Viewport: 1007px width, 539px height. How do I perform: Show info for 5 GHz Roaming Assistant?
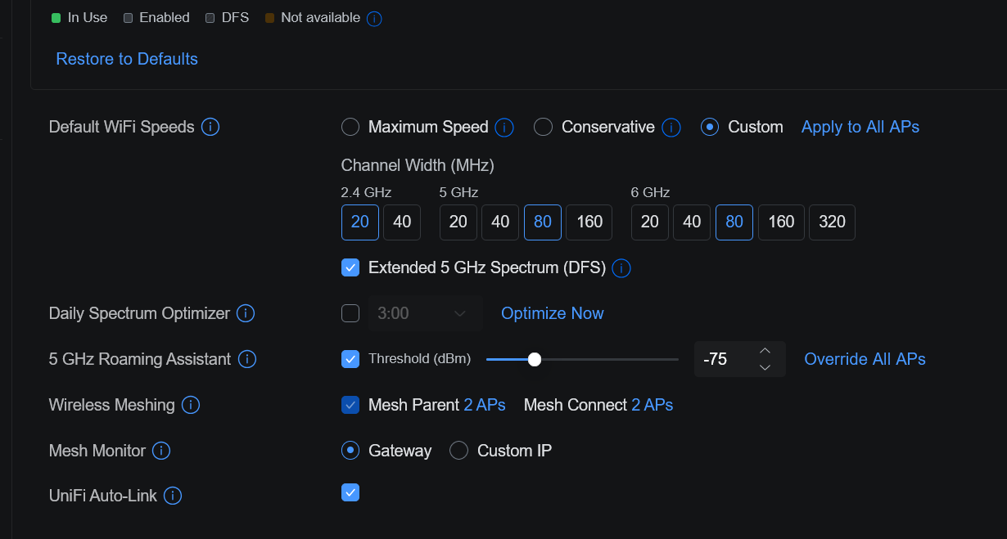(x=246, y=359)
